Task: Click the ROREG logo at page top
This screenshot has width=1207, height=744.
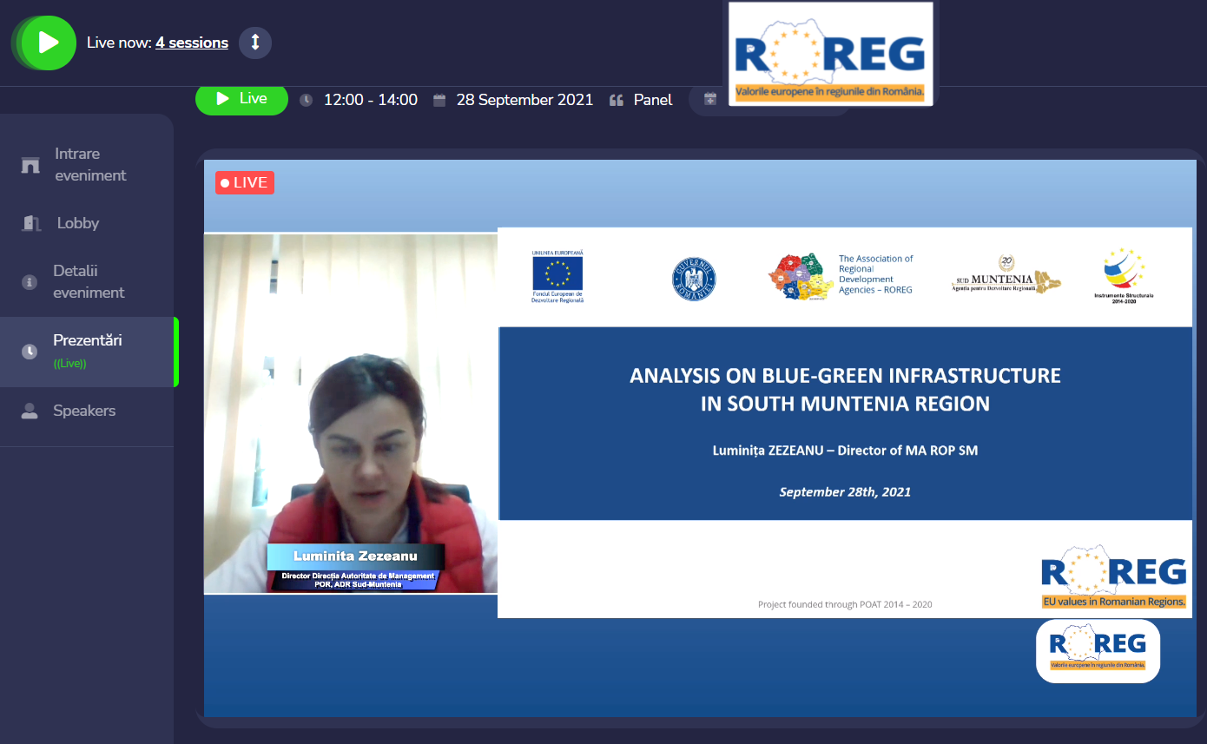Action: [831, 54]
